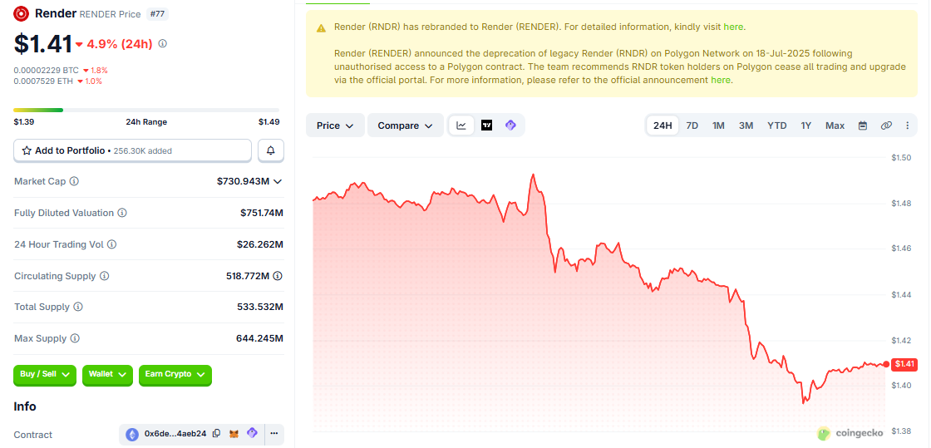
Task: Click the Add to Portfolio button
Action: [132, 150]
